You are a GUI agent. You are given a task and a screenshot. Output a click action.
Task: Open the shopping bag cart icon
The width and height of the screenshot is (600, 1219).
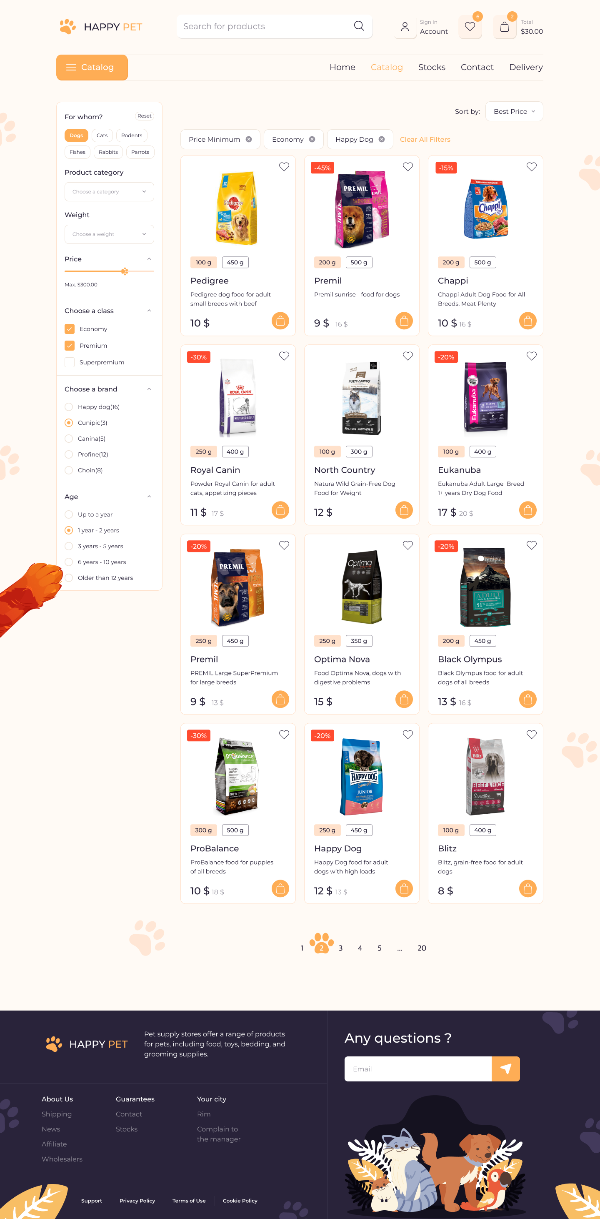tap(505, 27)
